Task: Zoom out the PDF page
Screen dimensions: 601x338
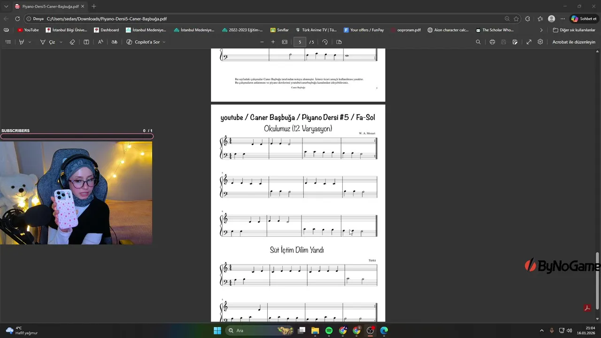Action: click(x=262, y=42)
